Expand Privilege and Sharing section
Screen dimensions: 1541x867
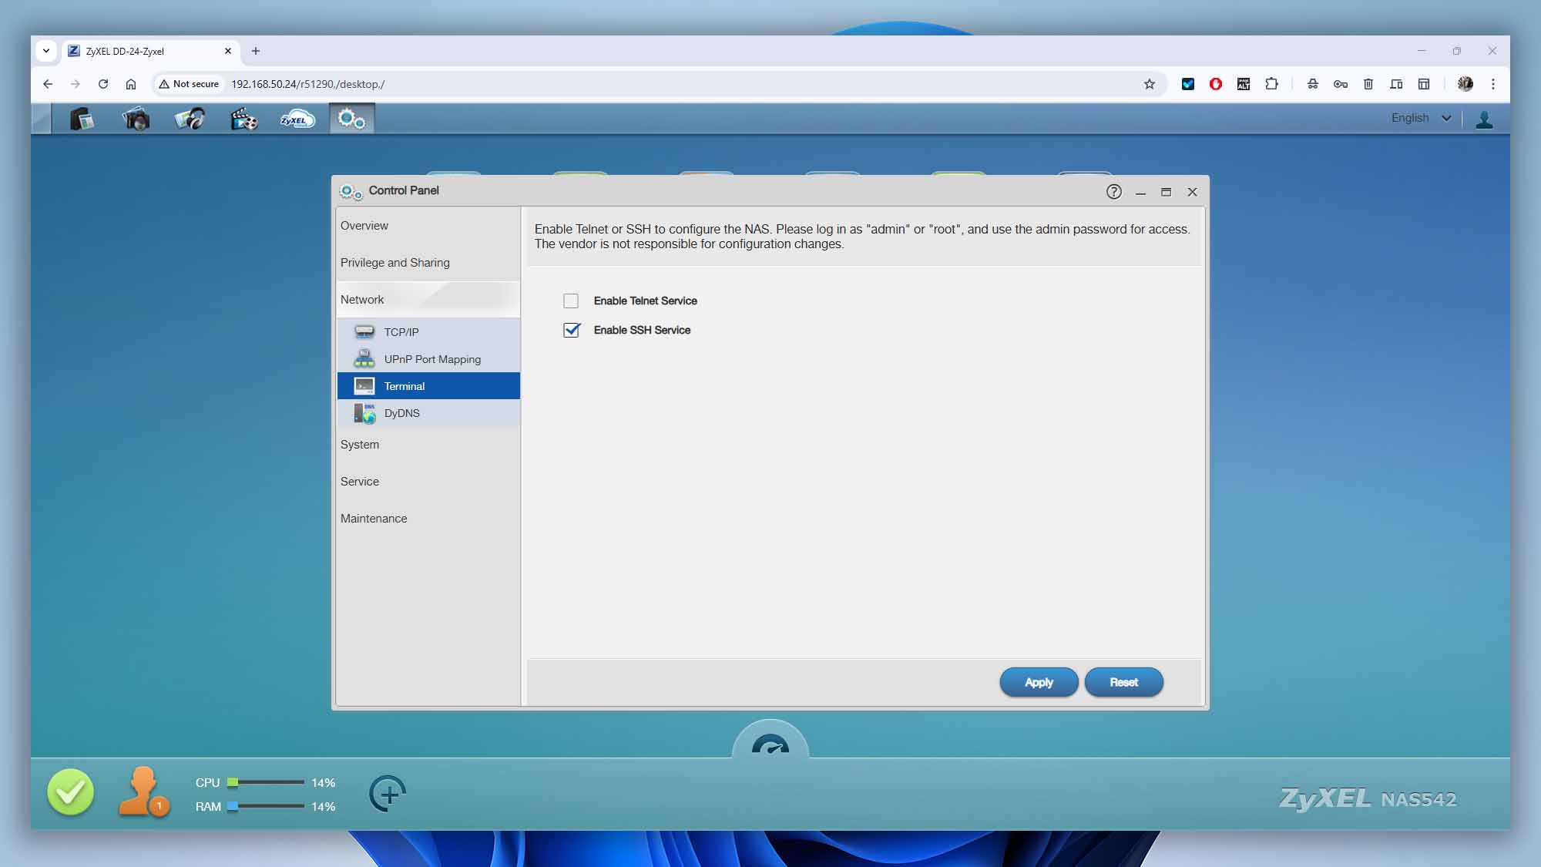tap(428, 263)
